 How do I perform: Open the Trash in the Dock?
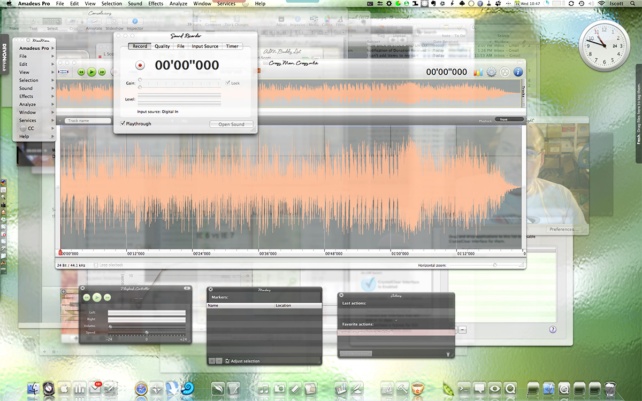(x=610, y=389)
